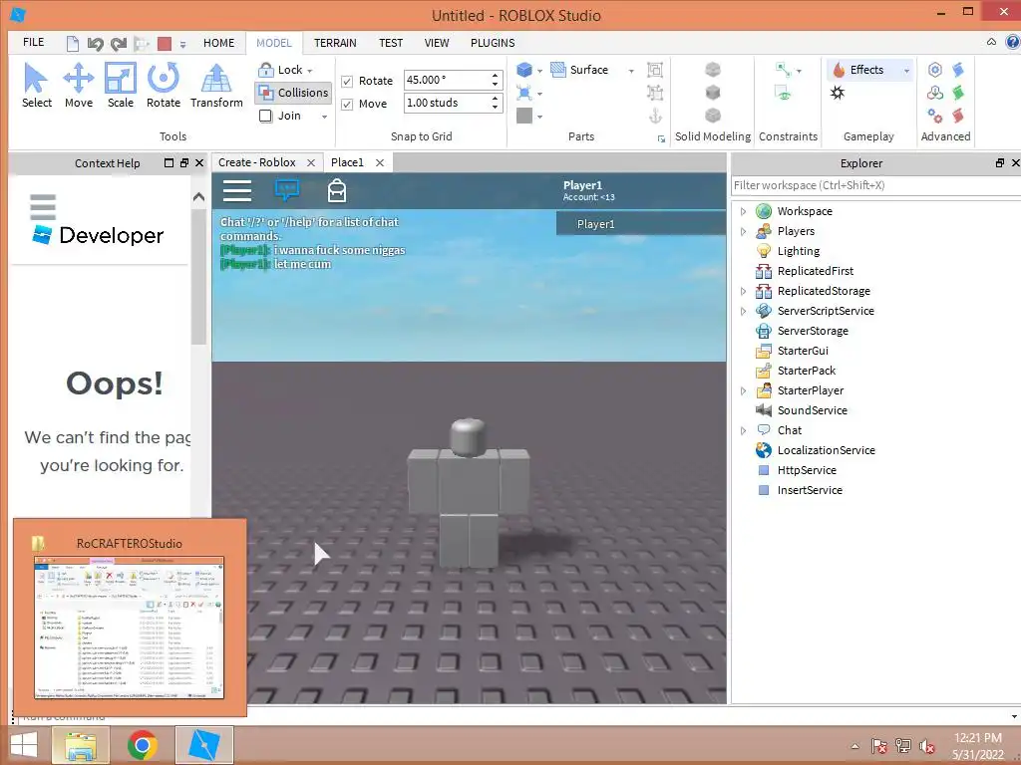Open the RoCRAFTEROStudio taskbar preview thumbnail
The image size is (1021, 765).
click(129, 628)
